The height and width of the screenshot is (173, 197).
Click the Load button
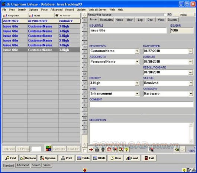[x=132, y=158]
